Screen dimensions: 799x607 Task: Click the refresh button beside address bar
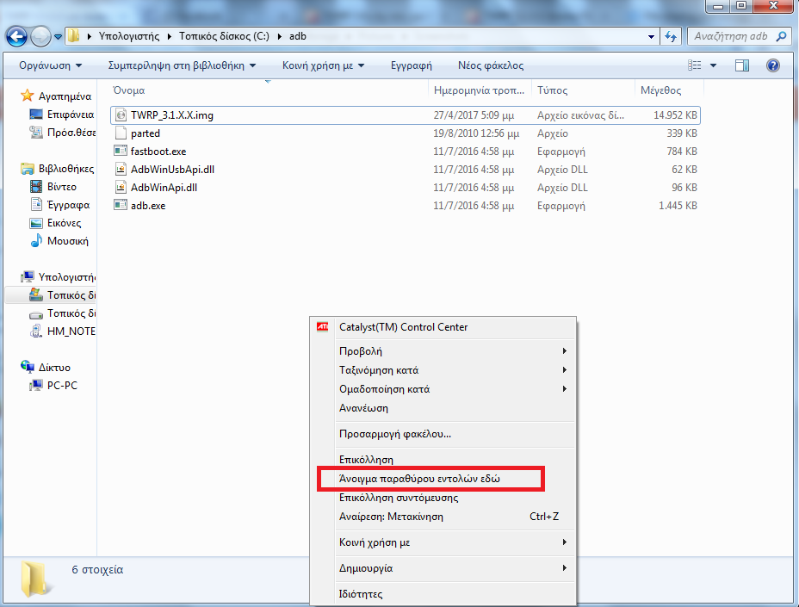click(x=670, y=37)
